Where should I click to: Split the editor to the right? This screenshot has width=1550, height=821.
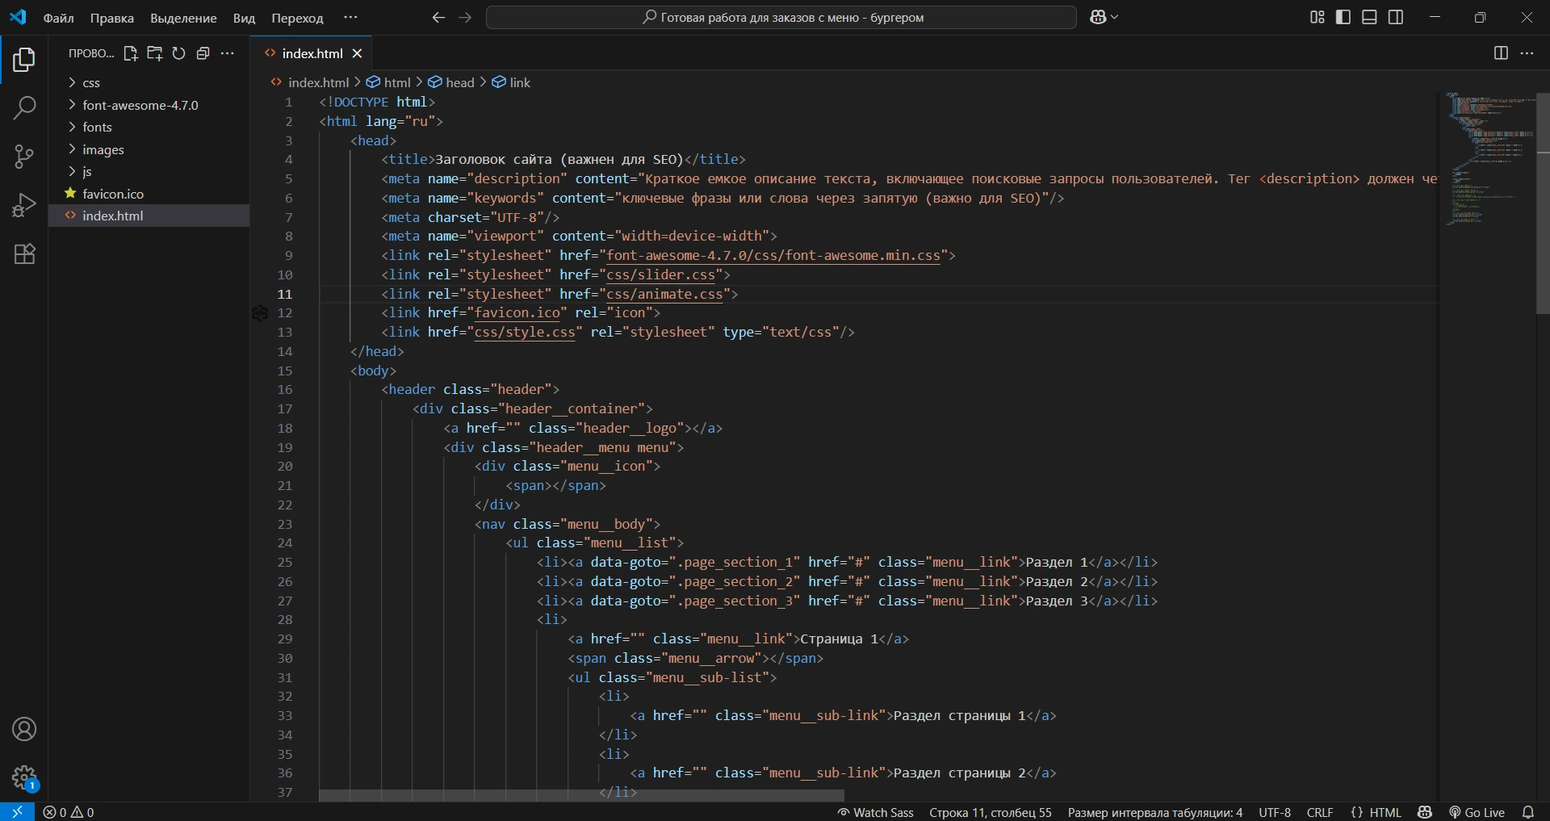[1501, 53]
